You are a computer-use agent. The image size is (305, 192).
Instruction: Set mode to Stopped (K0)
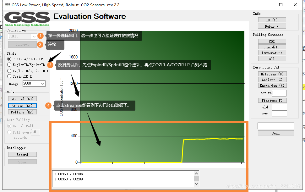click(x=22, y=99)
